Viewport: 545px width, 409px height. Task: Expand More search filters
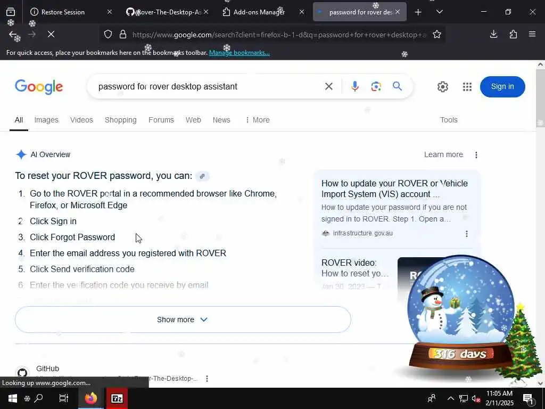coord(258,120)
